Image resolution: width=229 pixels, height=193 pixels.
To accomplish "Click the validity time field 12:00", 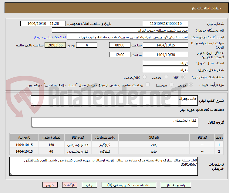I will pos(120,55).
